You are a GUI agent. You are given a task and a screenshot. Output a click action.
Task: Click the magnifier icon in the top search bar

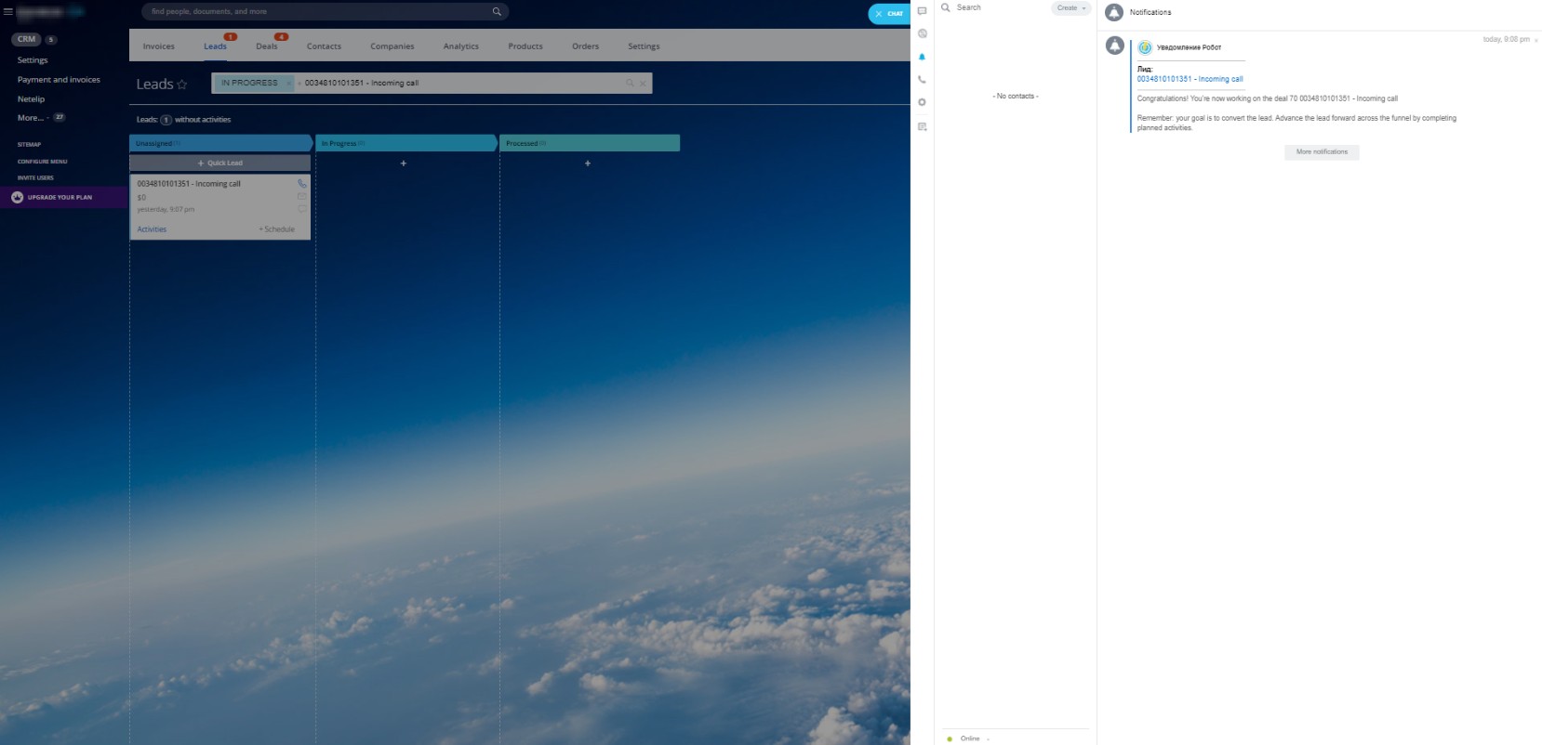point(497,12)
